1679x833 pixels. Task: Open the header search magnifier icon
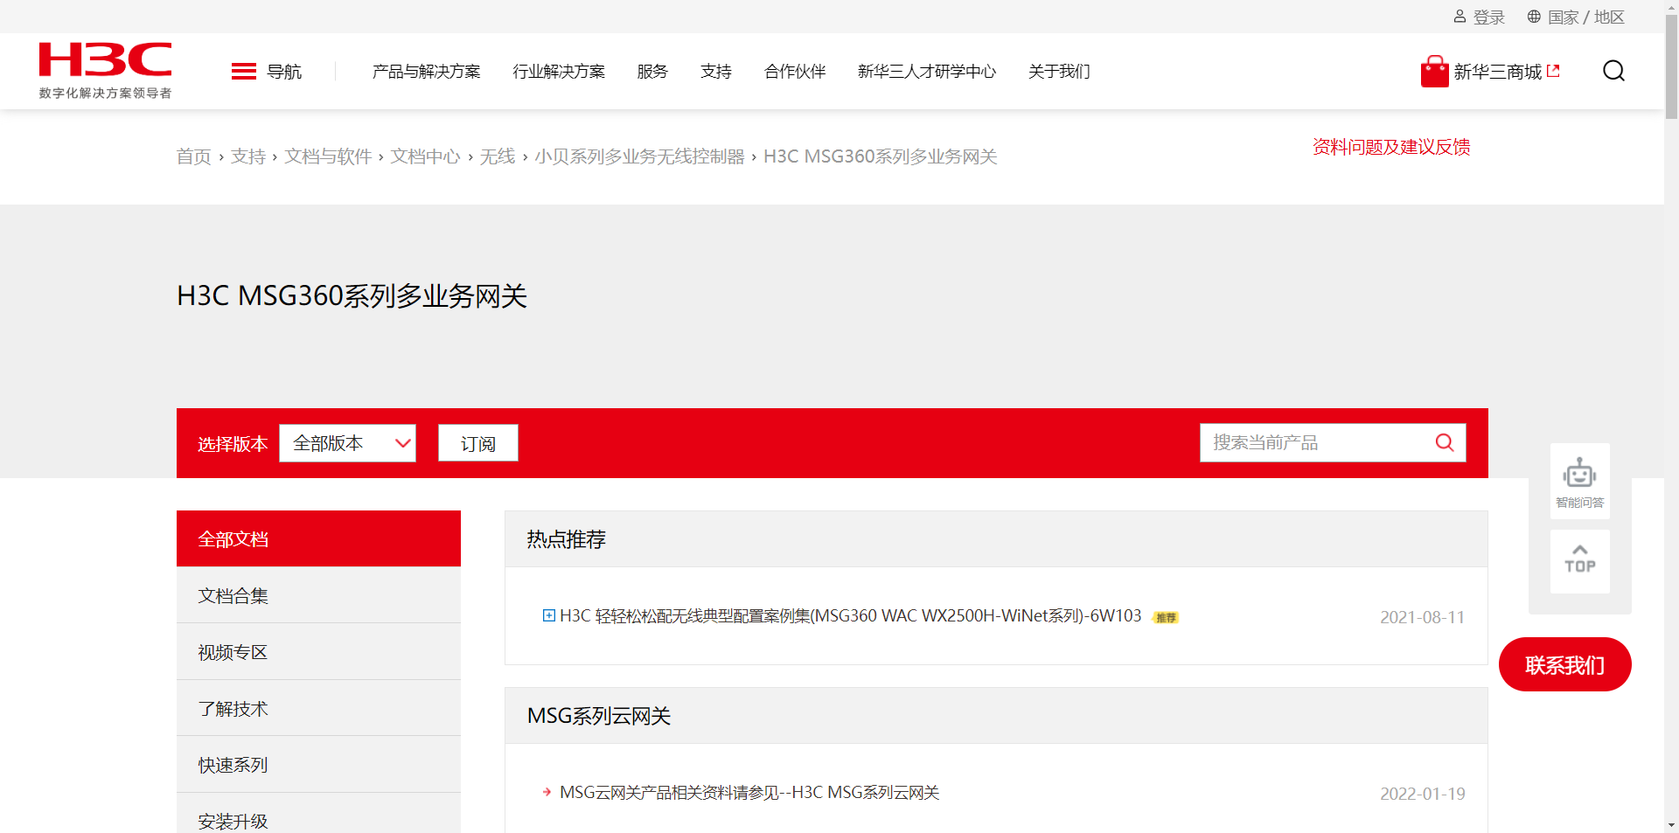(x=1613, y=71)
